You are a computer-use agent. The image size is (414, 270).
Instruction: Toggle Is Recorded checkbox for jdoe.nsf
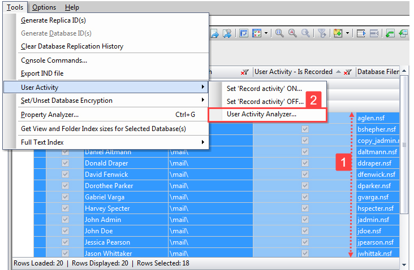[x=305, y=231]
